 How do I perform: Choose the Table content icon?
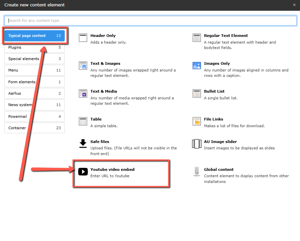click(x=83, y=121)
